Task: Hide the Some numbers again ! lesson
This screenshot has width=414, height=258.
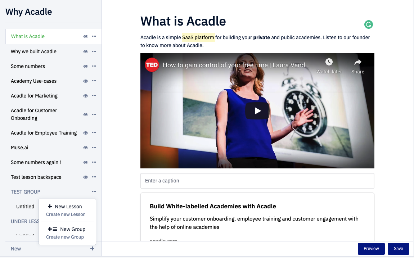Action: click(86, 163)
